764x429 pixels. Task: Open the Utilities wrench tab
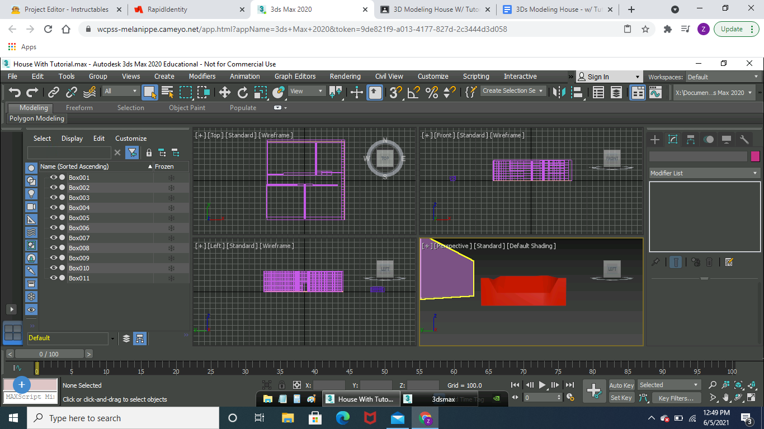tap(744, 140)
